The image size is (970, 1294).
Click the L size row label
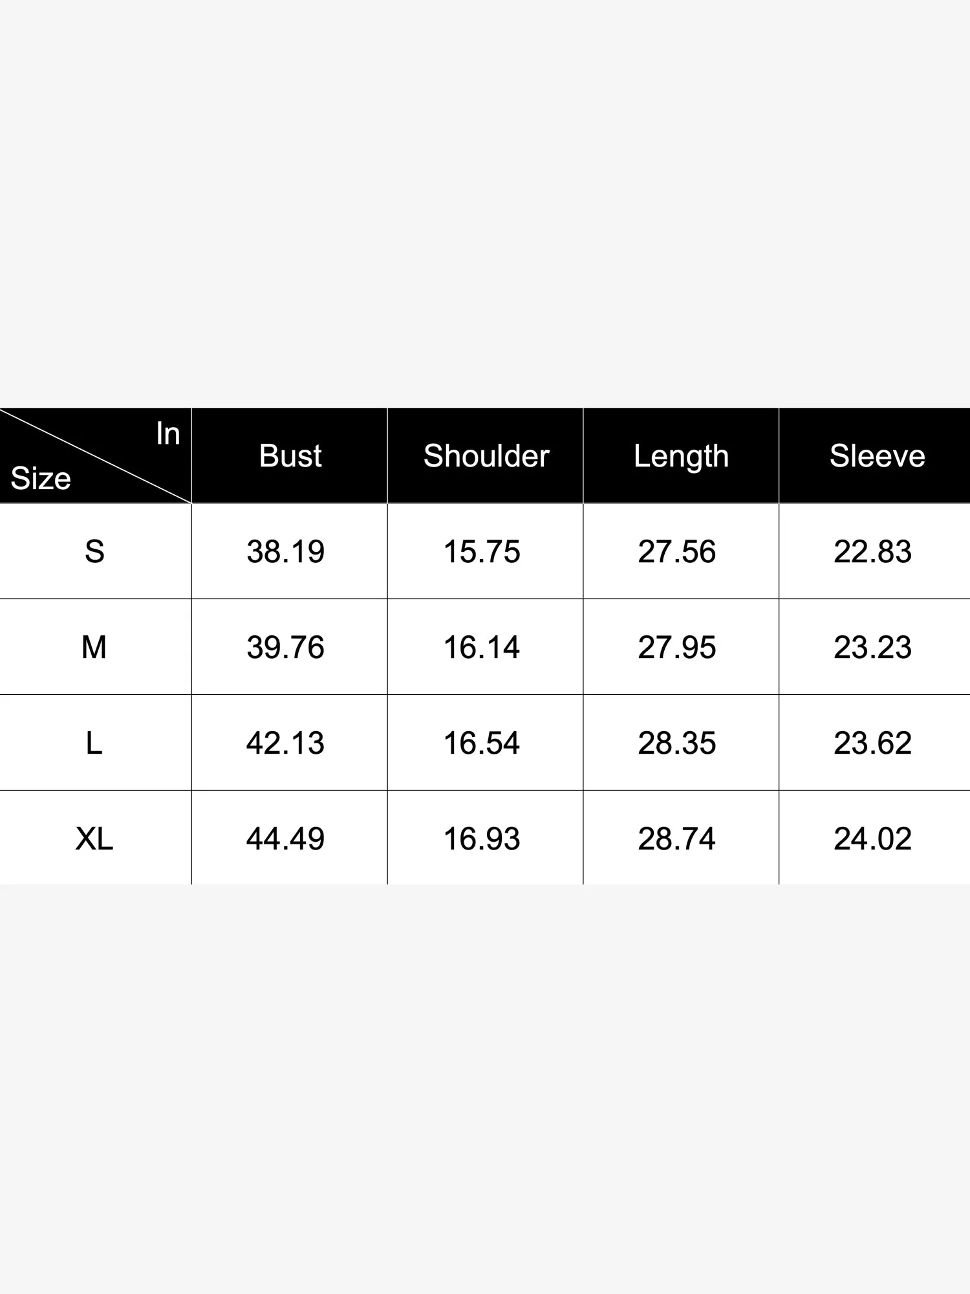pyautogui.click(x=94, y=743)
